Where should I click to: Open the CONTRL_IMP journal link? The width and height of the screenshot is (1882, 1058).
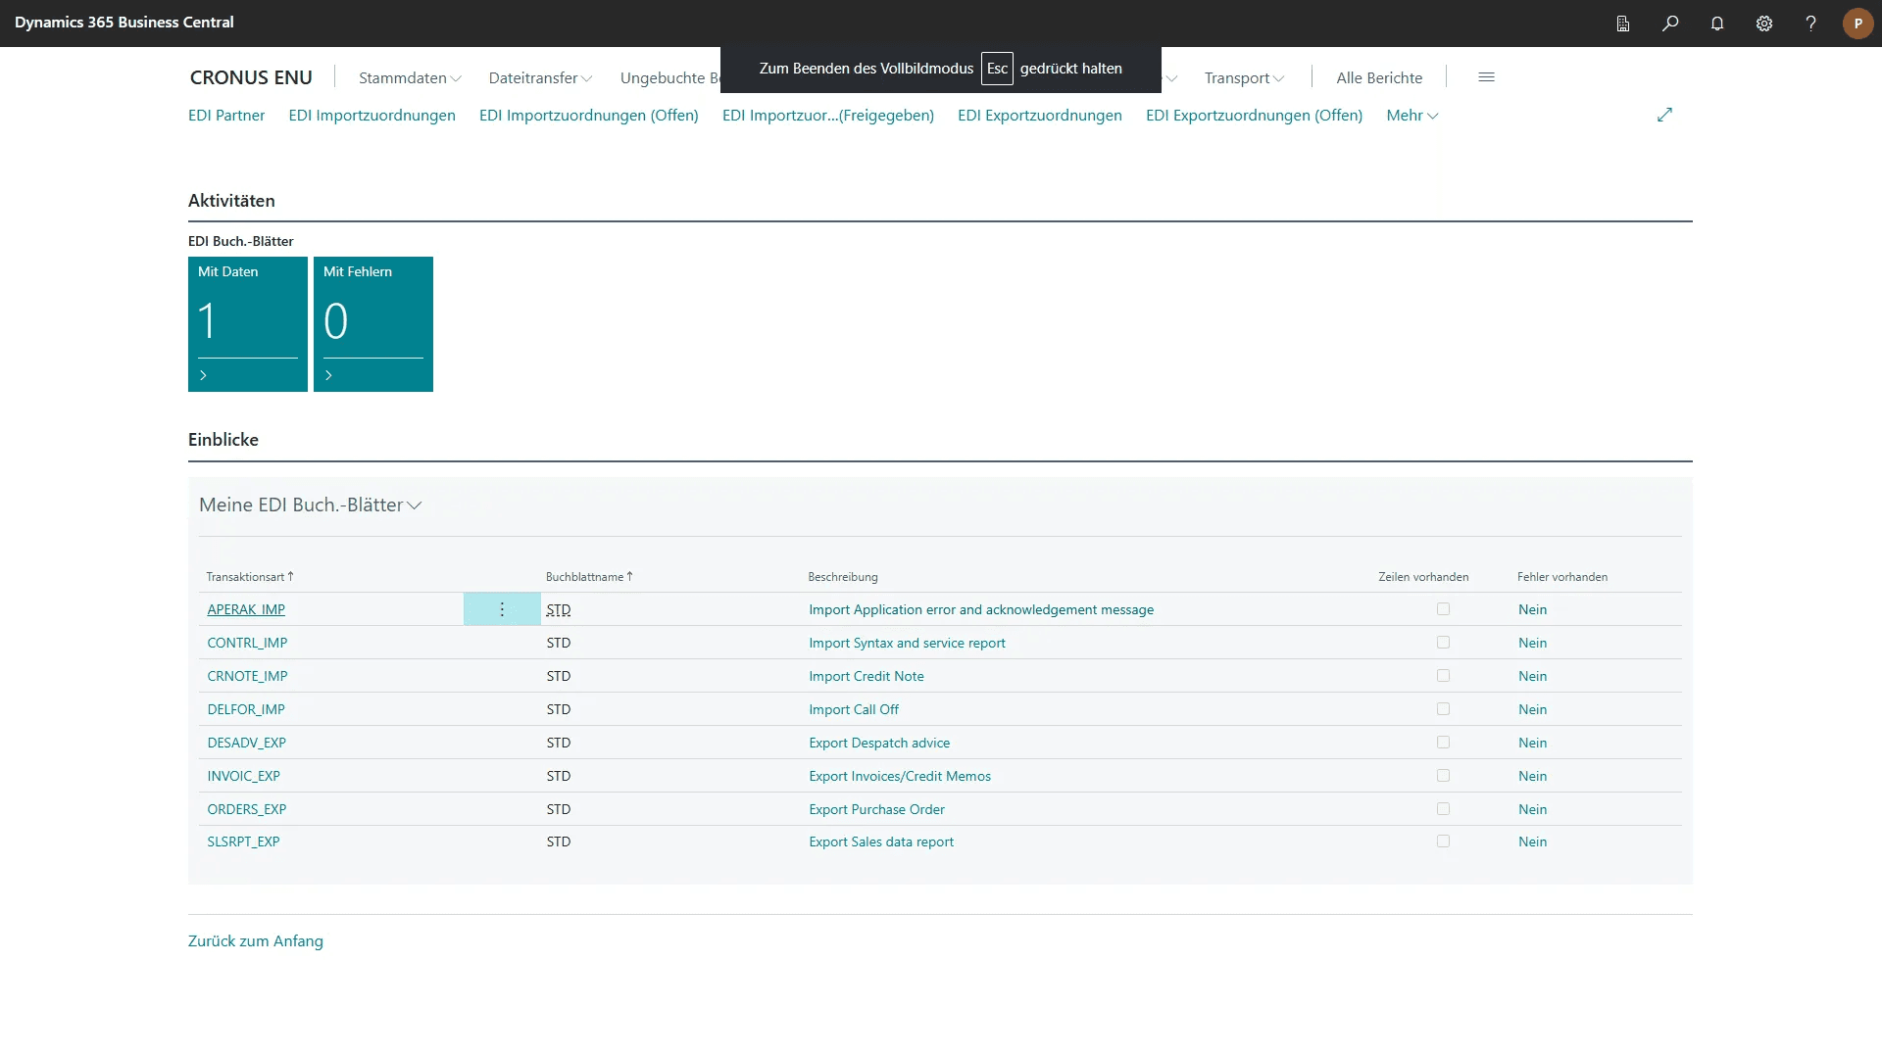pyautogui.click(x=247, y=643)
